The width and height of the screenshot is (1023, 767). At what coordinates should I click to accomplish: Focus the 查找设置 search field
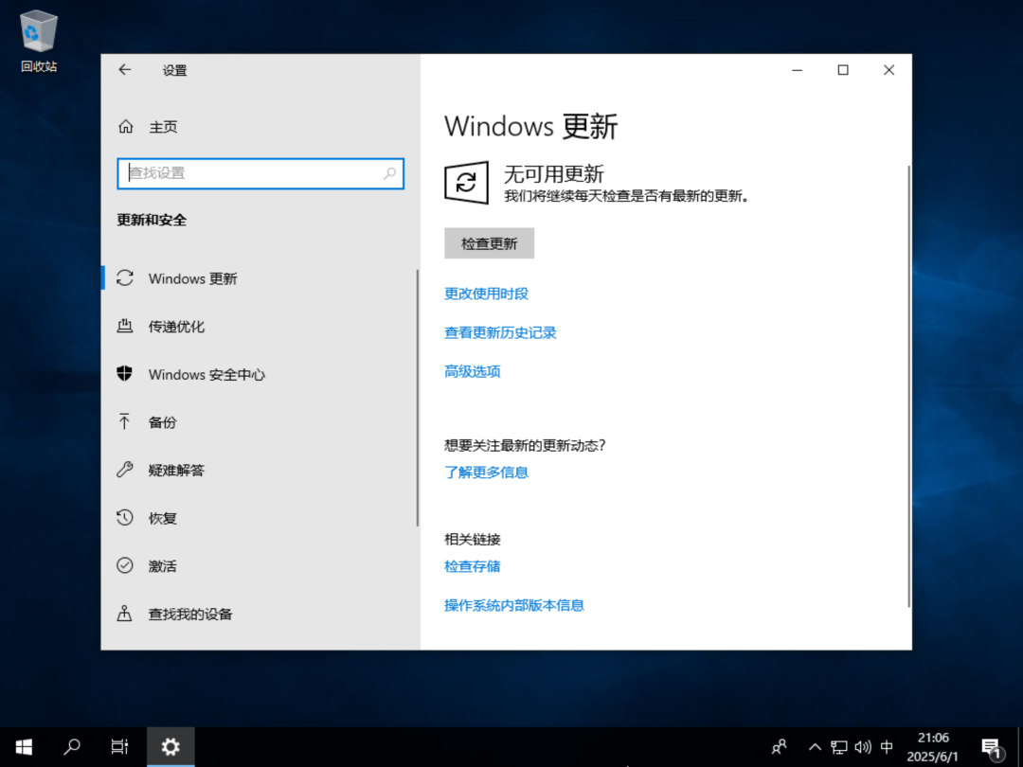[260, 173]
